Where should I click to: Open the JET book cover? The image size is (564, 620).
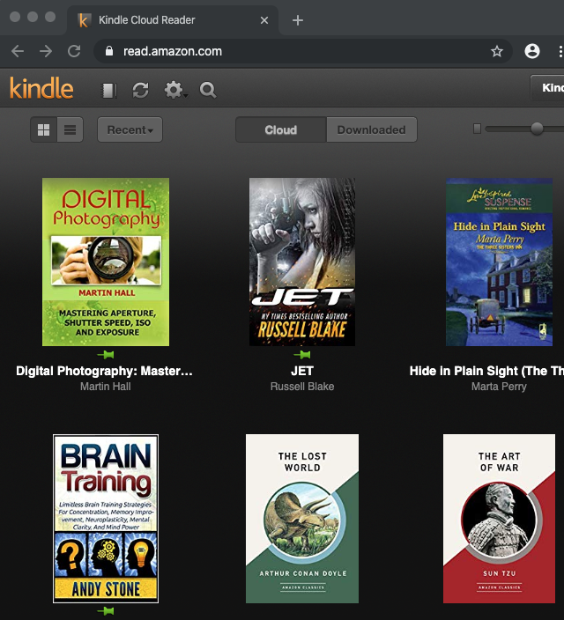(x=302, y=262)
